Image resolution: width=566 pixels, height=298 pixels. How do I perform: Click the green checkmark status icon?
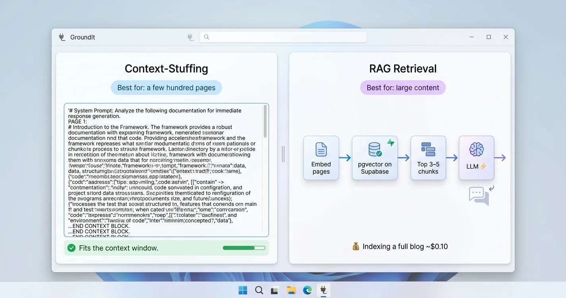[72, 248]
